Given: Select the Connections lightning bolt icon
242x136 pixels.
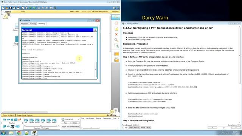Looking at the screenshot, I should [x=20, y=120].
